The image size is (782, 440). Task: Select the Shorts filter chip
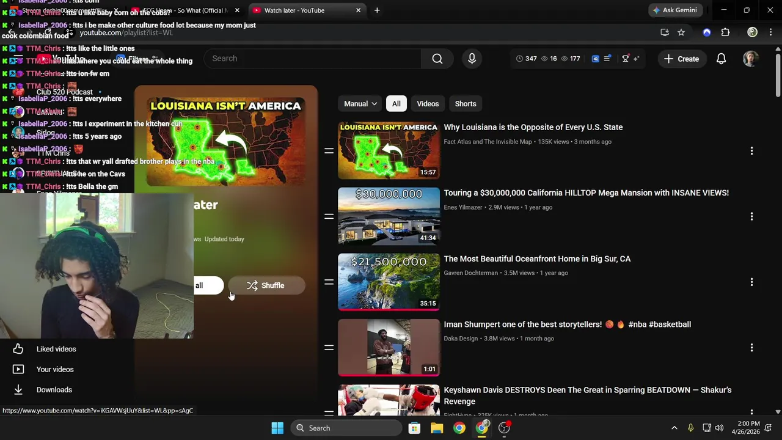click(466, 104)
